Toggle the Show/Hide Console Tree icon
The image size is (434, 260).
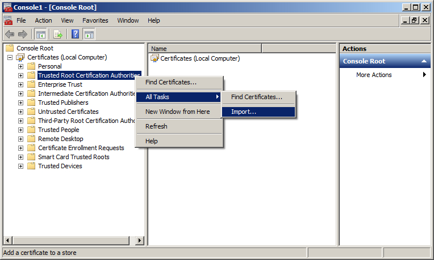40,34
